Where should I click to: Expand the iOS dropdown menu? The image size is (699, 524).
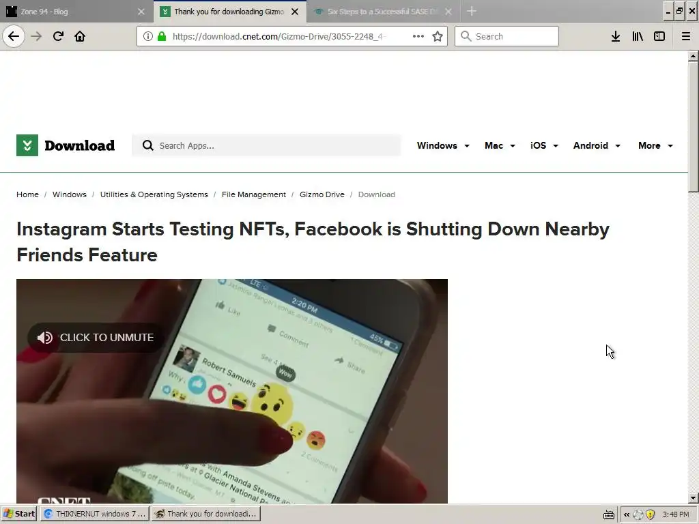(544, 146)
